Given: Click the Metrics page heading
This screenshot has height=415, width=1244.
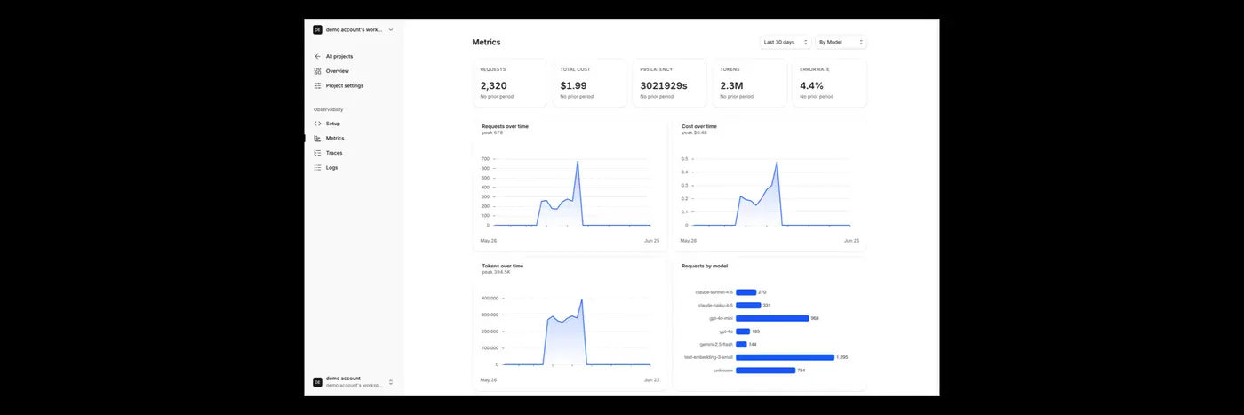Looking at the screenshot, I should coord(486,42).
